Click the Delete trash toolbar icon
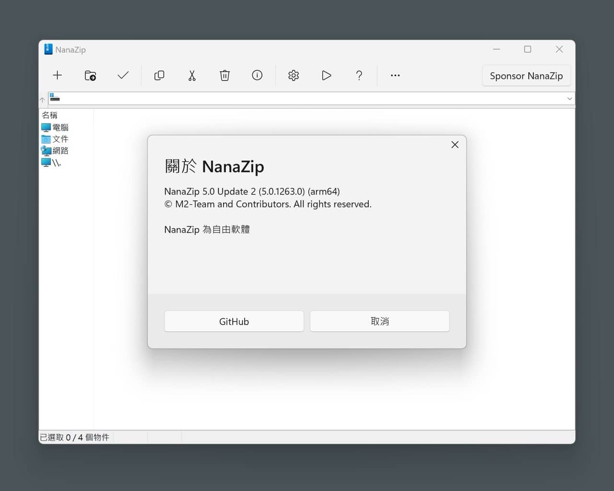The image size is (614, 491). tap(224, 75)
